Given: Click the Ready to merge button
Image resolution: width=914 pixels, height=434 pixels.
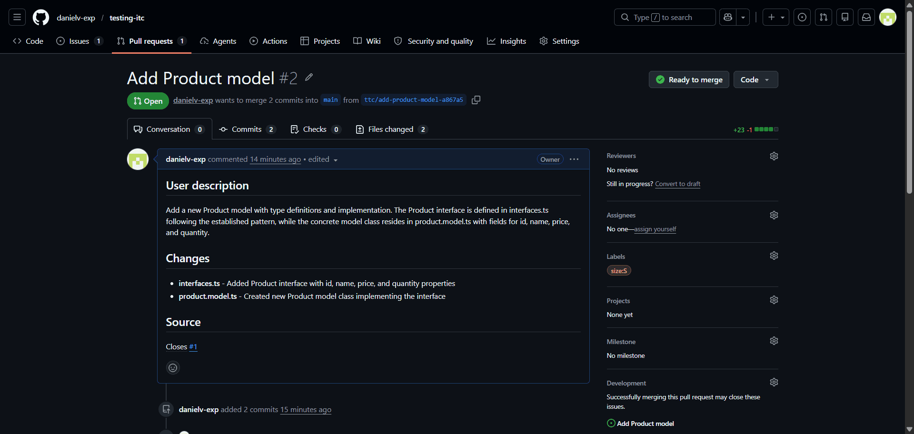Looking at the screenshot, I should pos(689,79).
